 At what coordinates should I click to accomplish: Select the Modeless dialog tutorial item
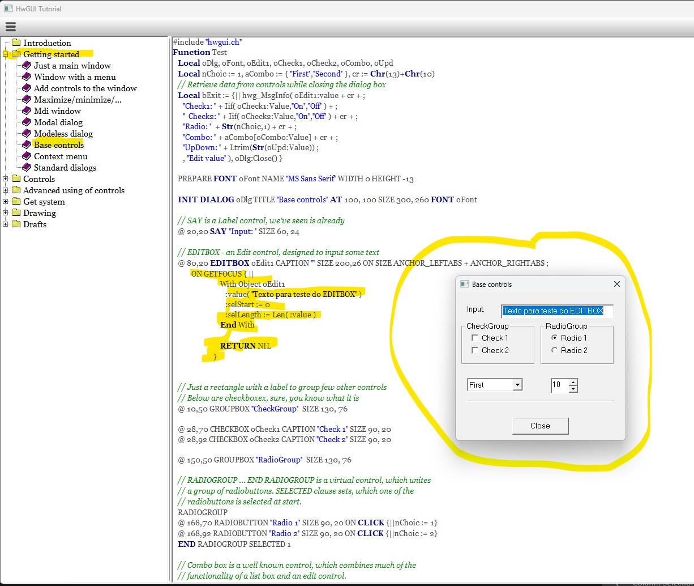[63, 134]
